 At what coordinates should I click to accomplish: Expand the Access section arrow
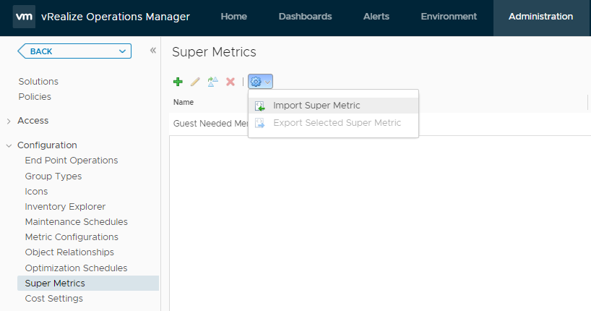coord(9,122)
